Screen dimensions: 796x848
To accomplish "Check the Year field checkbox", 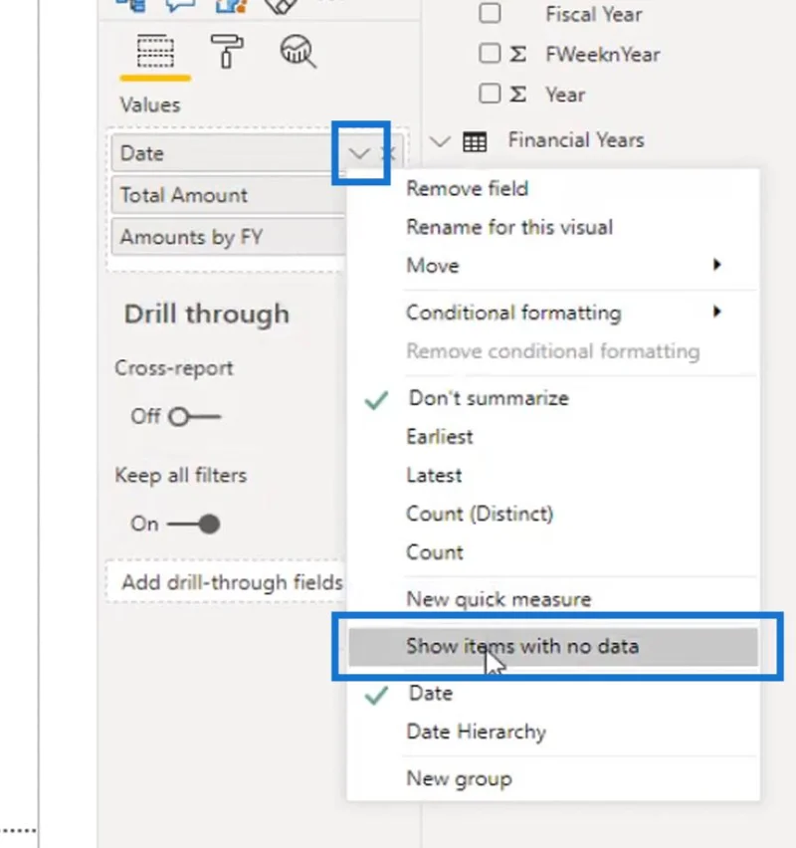I will [490, 95].
